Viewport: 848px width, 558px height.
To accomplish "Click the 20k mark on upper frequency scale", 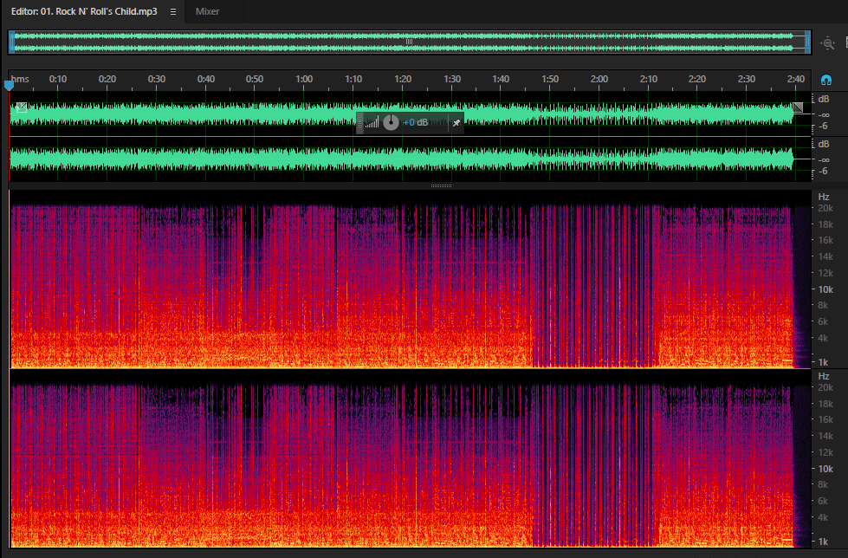I will tap(825, 208).
